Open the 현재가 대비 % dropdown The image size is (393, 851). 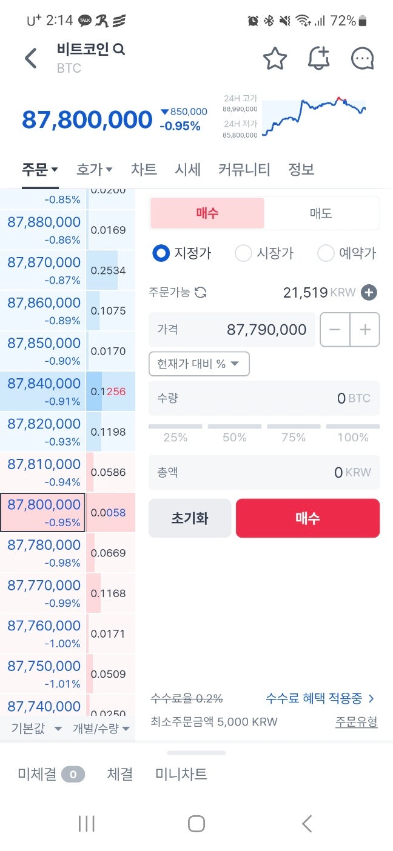point(199,364)
